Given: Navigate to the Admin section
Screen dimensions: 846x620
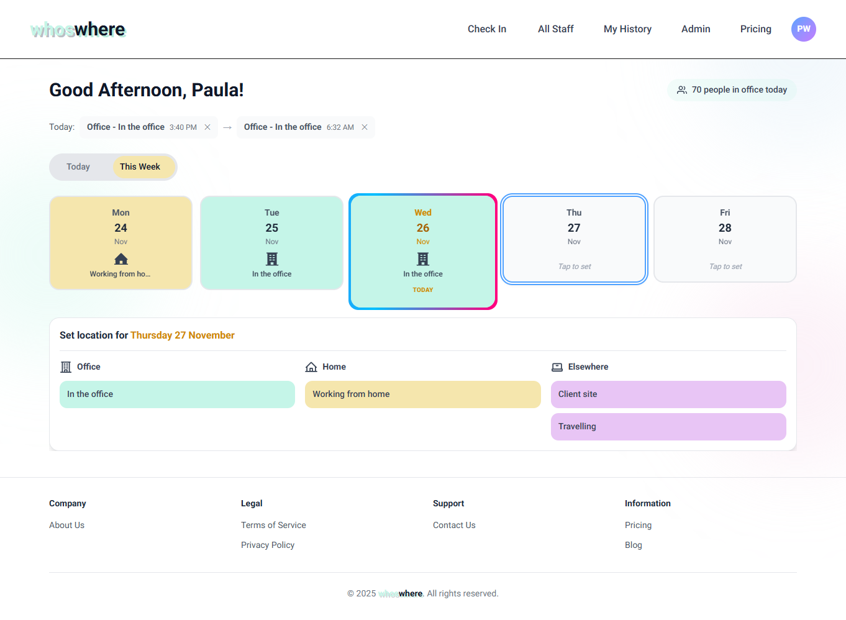Looking at the screenshot, I should pos(696,29).
